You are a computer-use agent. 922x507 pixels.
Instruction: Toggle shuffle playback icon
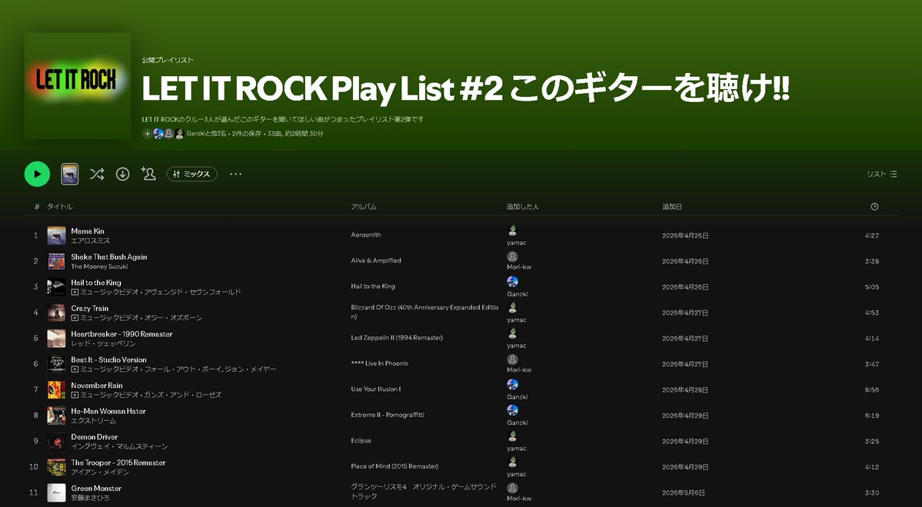(97, 174)
